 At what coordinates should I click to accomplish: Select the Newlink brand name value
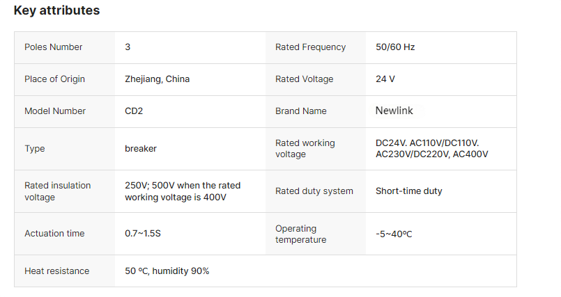pyautogui.click(x=394, y=111)
